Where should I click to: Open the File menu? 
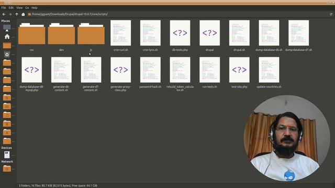[4, 8]
